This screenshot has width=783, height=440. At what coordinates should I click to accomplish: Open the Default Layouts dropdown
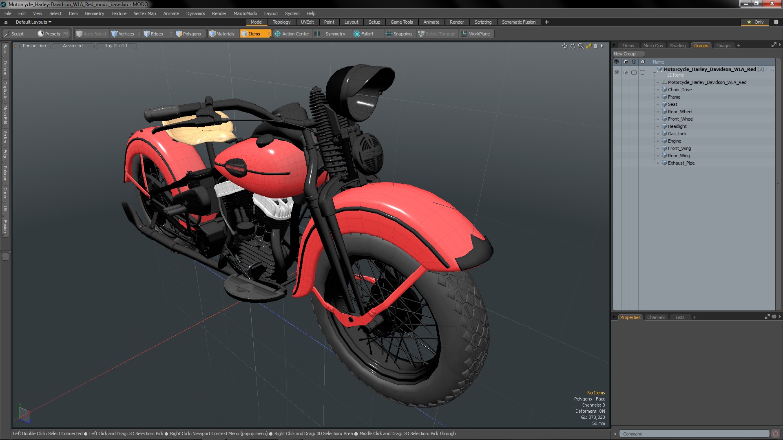33,22
